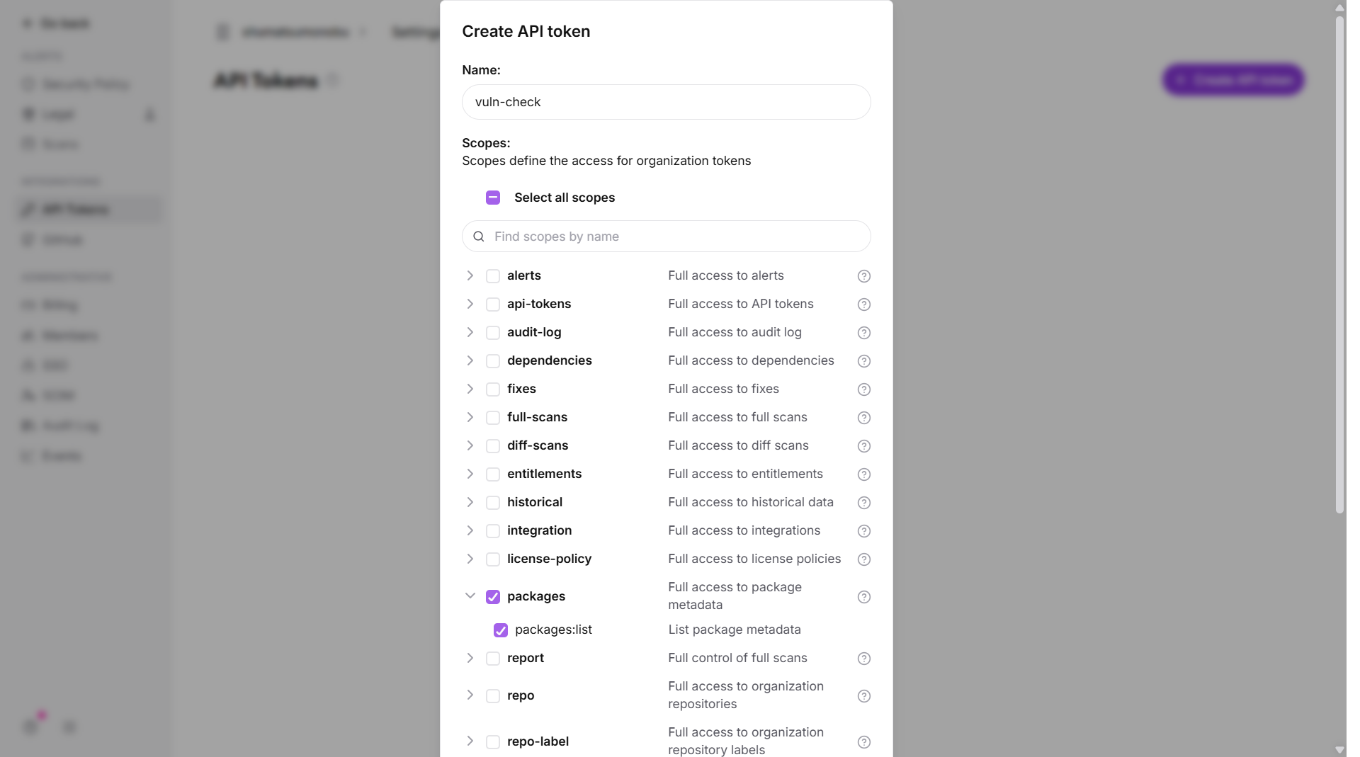Expand the alerts scope row
1360x757 pixels.
[x=470, y=275]
